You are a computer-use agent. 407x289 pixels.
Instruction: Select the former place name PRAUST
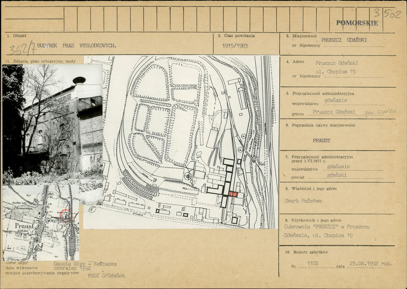pos(321,140)
